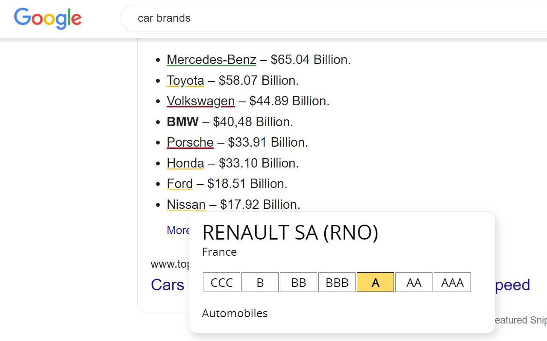Open the Google logo homepage link
This screenshot has height=341, width=547.
tap(47, 19)
